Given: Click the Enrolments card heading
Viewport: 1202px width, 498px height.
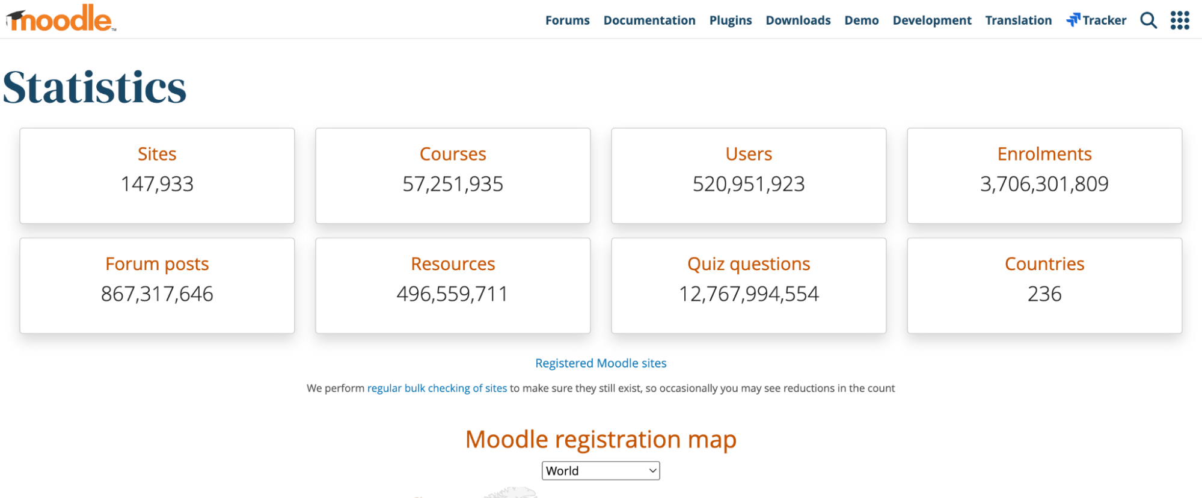Looking at the screenshot, I should [1044, 154].
